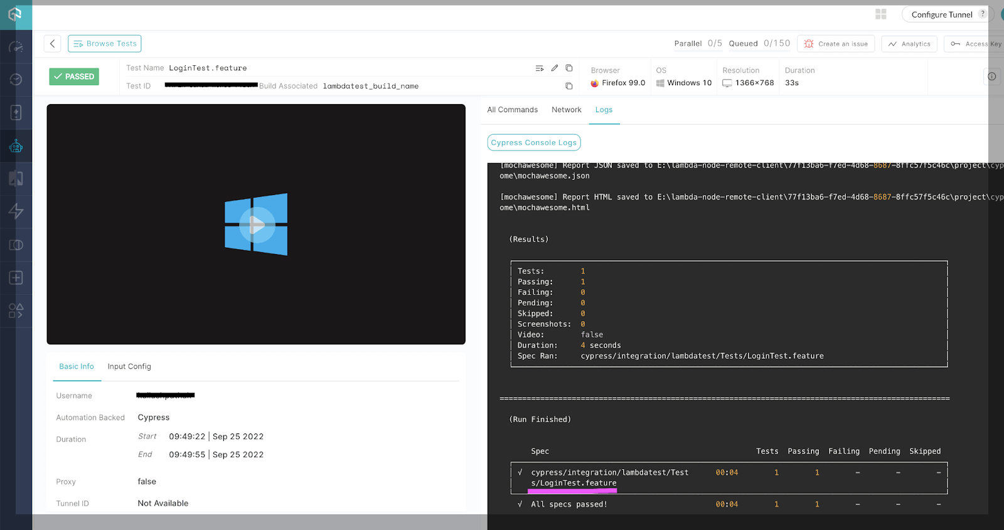This screenshot has width=1004, height=530.
Task: Click the lambdatest_build_name build text
Action: (371, 86)
